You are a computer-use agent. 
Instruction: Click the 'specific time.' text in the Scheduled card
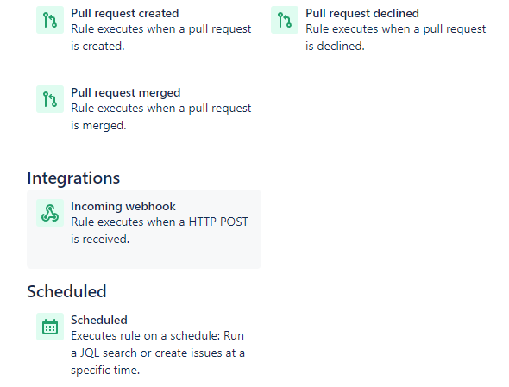point(105,370)
